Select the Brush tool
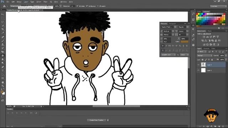Image resolution: width=228 pixels, height=128 pixels. 2,41
